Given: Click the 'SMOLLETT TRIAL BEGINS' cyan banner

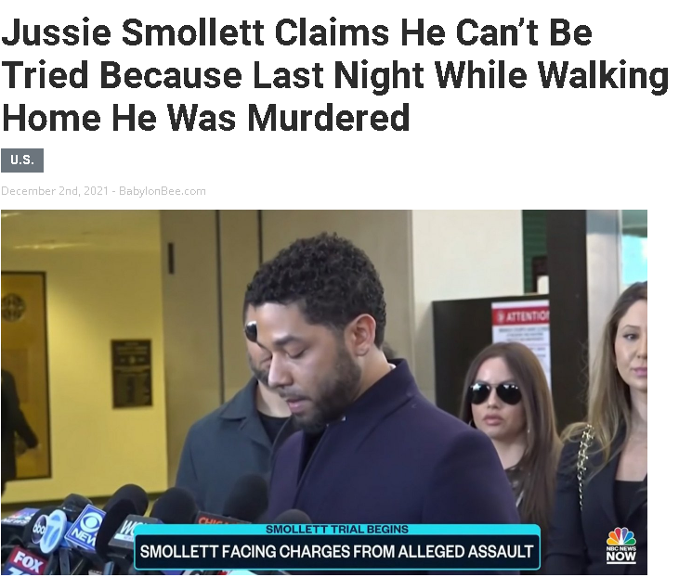Looking at the screenshot, I should click(x=336, y=530).
